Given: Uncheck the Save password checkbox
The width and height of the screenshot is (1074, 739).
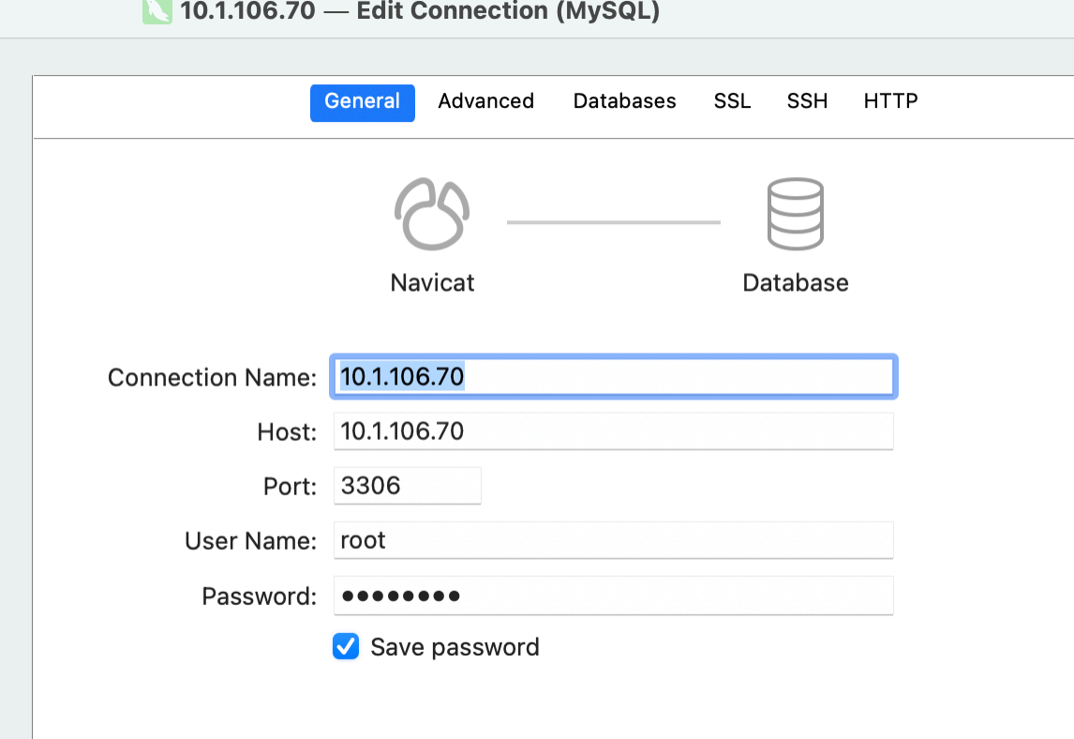Looking at the screenshot, I should tap(346, 647).
